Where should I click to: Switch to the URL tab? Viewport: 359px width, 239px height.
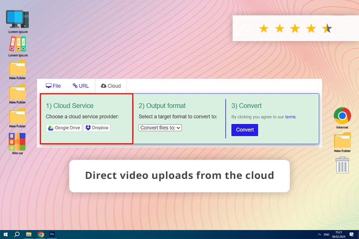pyautogui.click(x=81, y=86)
